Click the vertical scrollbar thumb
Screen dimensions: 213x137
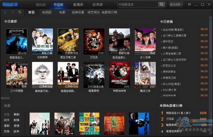point(211,39)
